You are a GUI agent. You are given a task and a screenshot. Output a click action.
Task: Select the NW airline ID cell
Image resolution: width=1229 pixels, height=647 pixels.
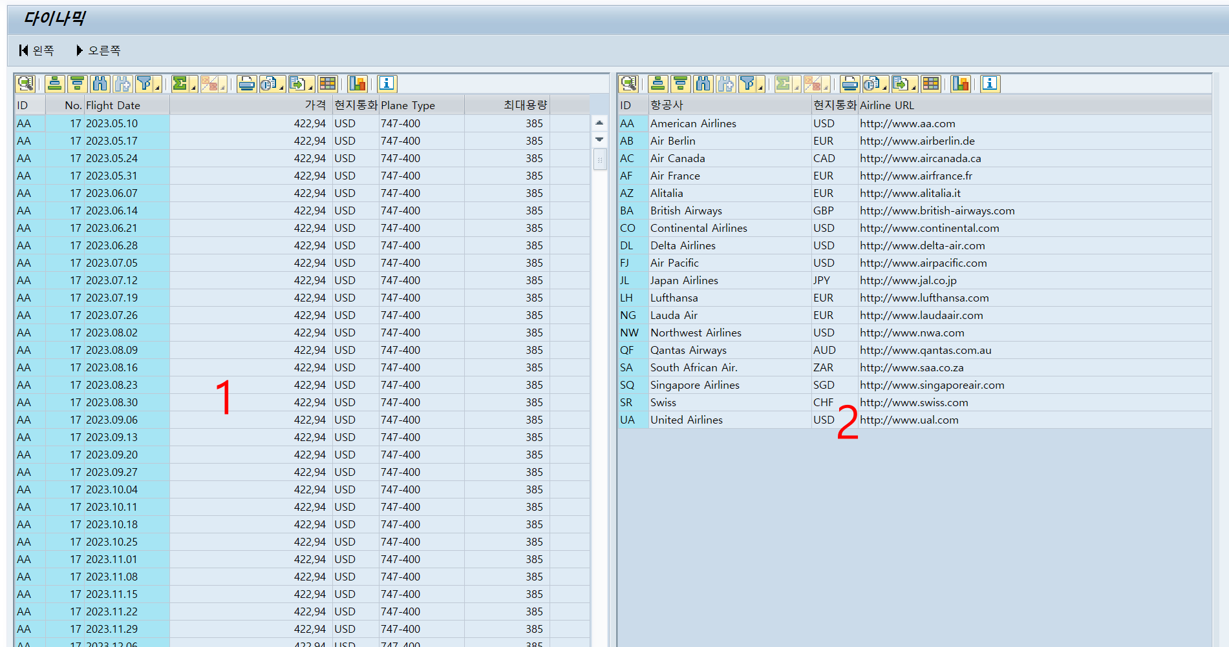tap(633, 333)
